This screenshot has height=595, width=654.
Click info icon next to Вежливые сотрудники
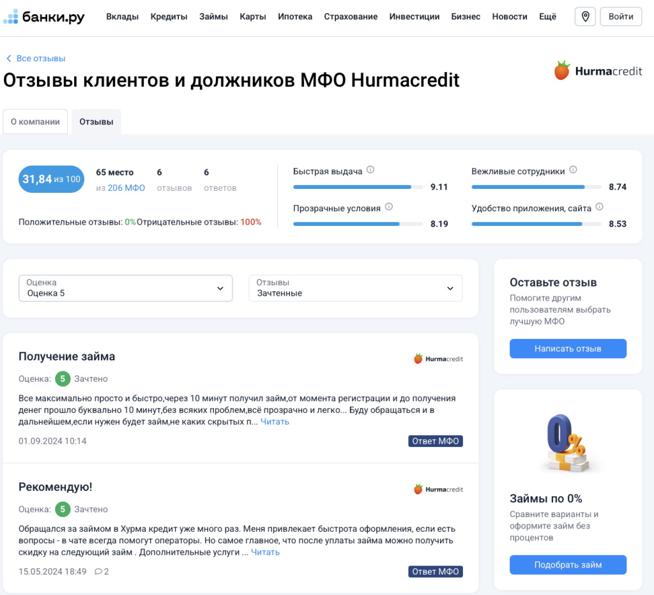tap(573, 170)
